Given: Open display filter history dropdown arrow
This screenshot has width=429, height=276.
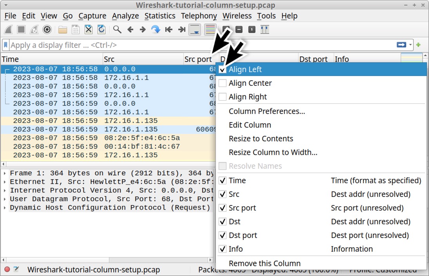Looking at the screenshot, I should coord(411,45).
